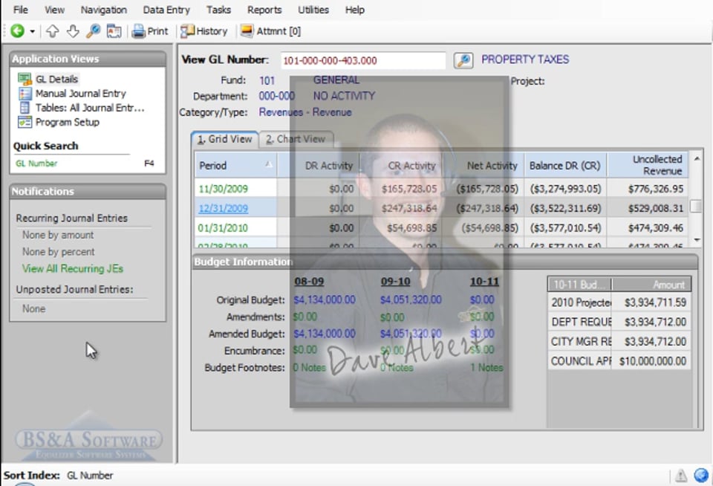Click the grid vertical scrollbar thumb

(x=696, y=206)
